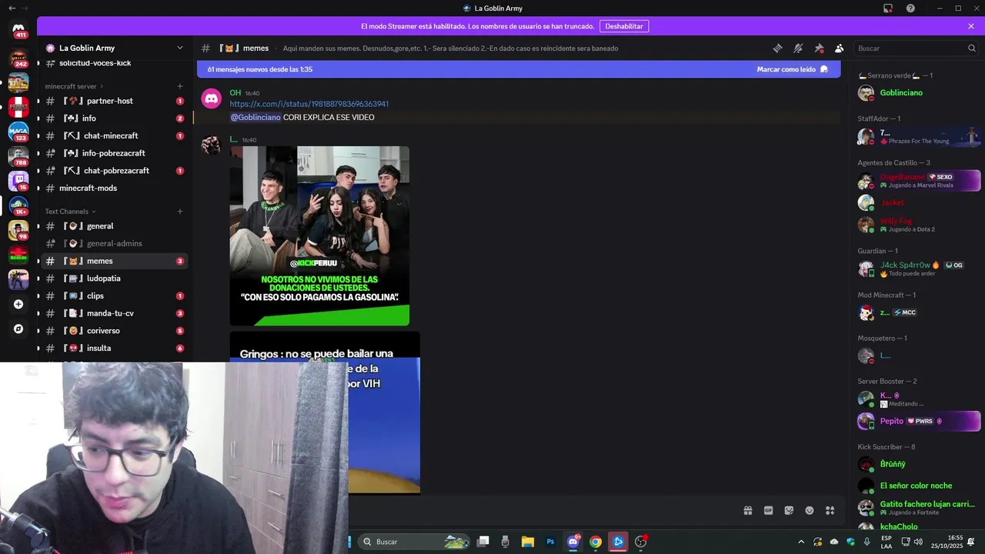985x554 pixels.
Task: Dismiss the Streamer mode banner
Action: 971,26
